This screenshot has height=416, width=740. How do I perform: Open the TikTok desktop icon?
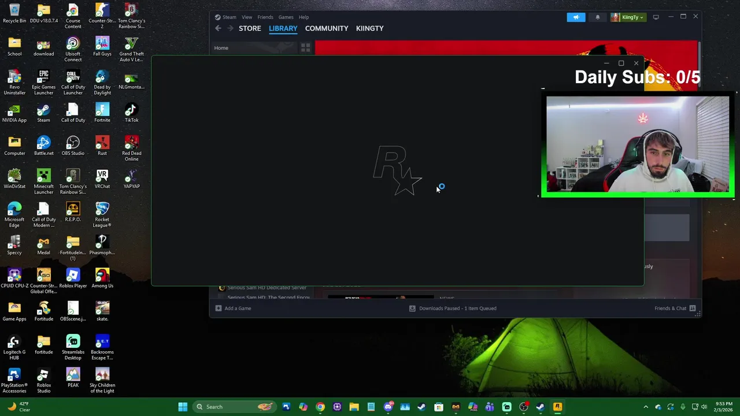pyautogui.click(x=131, y=112)
